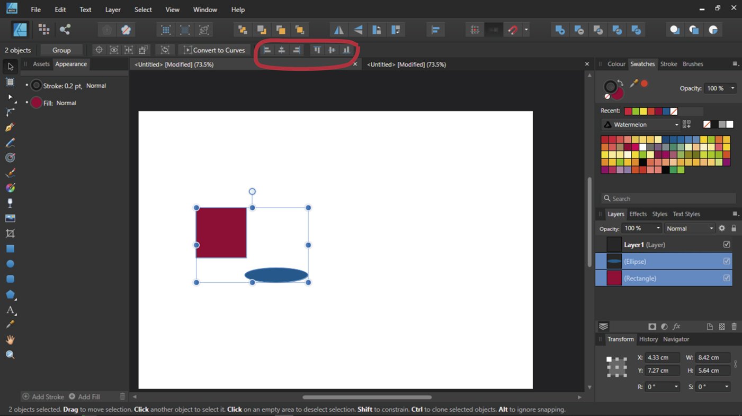Open the snapping options dropdown arrow

526,30
